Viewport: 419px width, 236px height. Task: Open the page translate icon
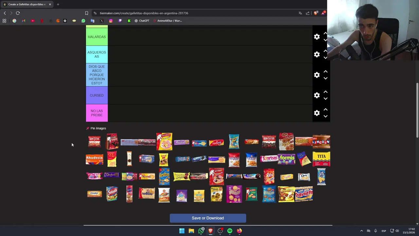tap(300, 13)
